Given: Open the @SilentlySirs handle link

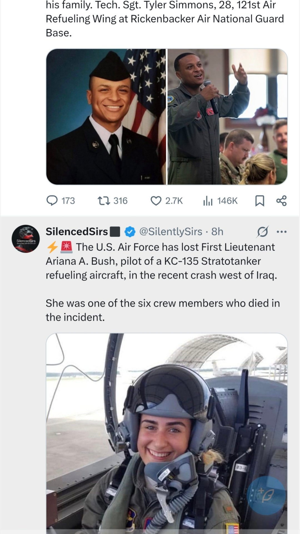Looking at the screenshot, I should 171,232.
